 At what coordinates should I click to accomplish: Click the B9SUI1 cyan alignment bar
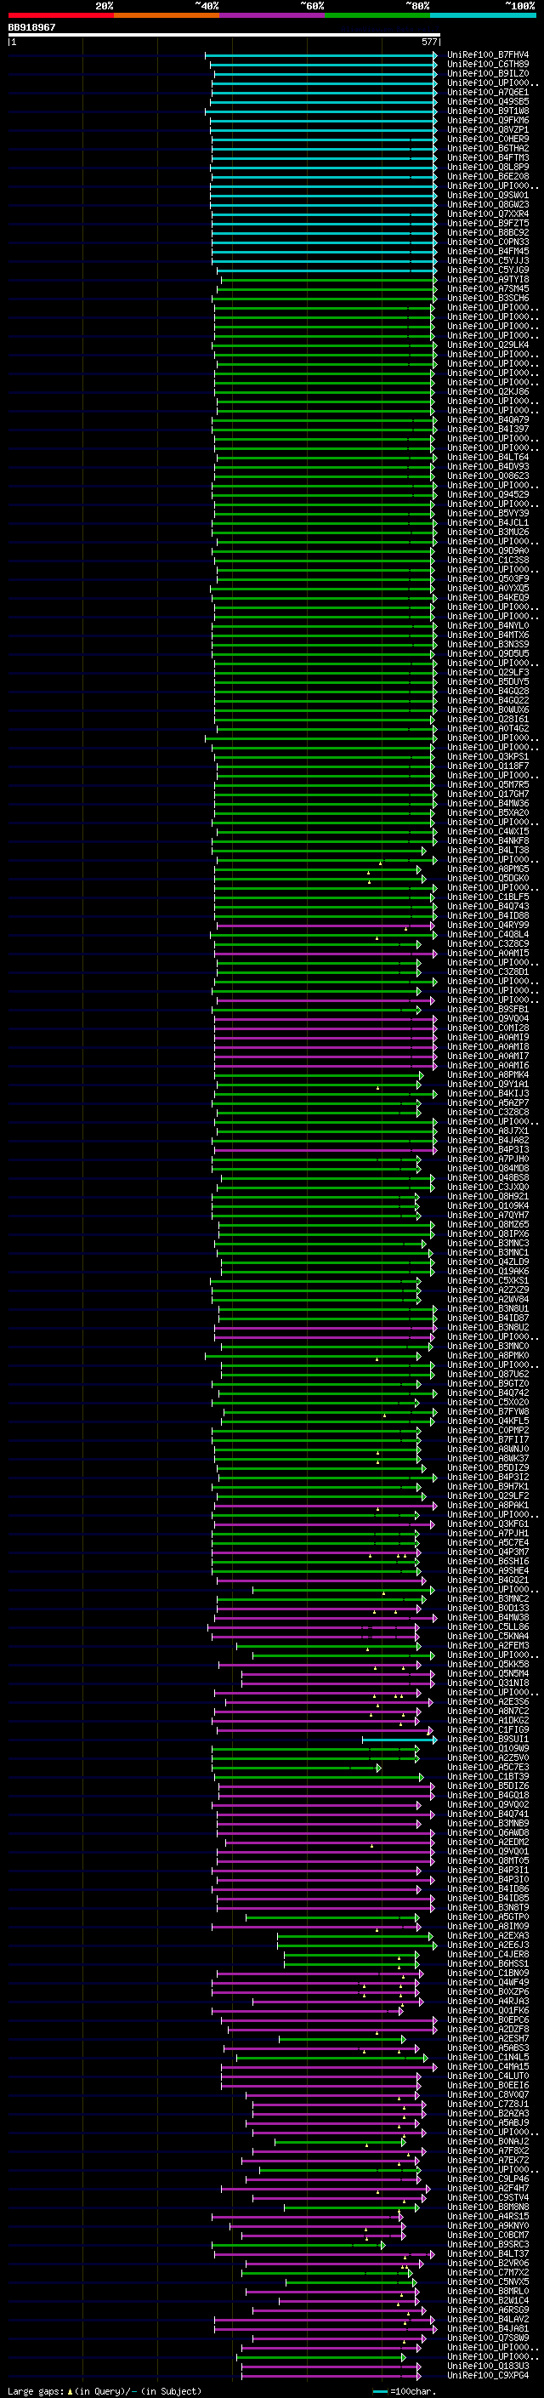[x=399, y=1739]
